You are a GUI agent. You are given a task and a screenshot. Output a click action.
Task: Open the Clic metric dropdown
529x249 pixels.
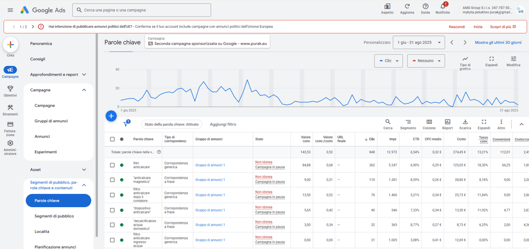pos(388,61)
